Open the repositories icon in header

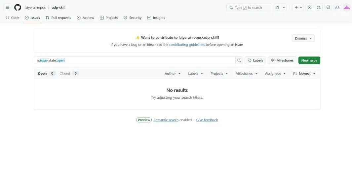(x=328, y=7)
